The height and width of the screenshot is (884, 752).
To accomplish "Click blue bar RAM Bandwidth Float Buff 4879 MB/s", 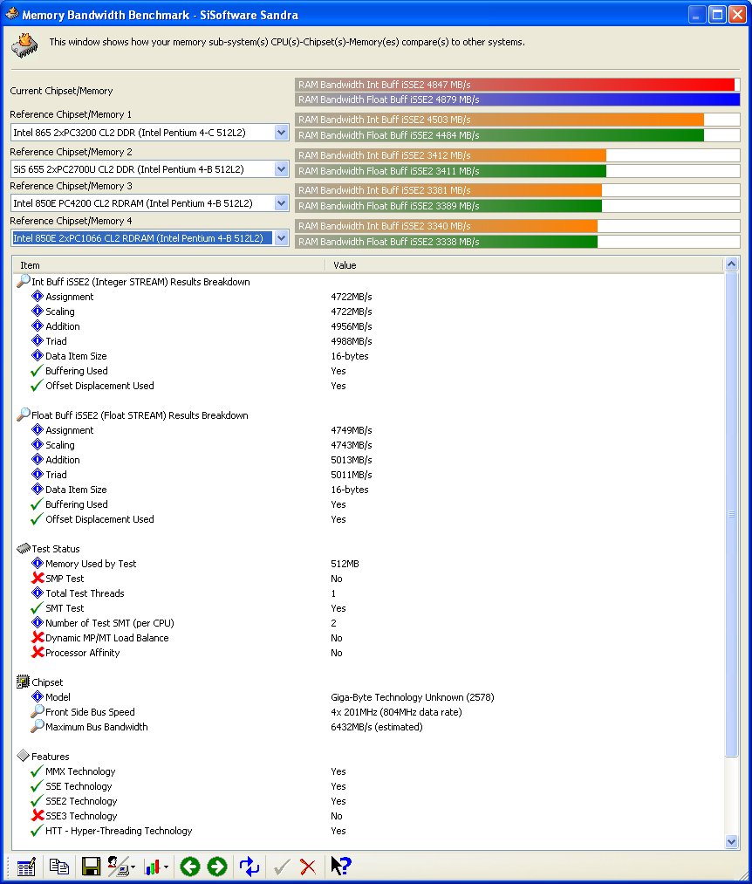I will coord(517,99).
